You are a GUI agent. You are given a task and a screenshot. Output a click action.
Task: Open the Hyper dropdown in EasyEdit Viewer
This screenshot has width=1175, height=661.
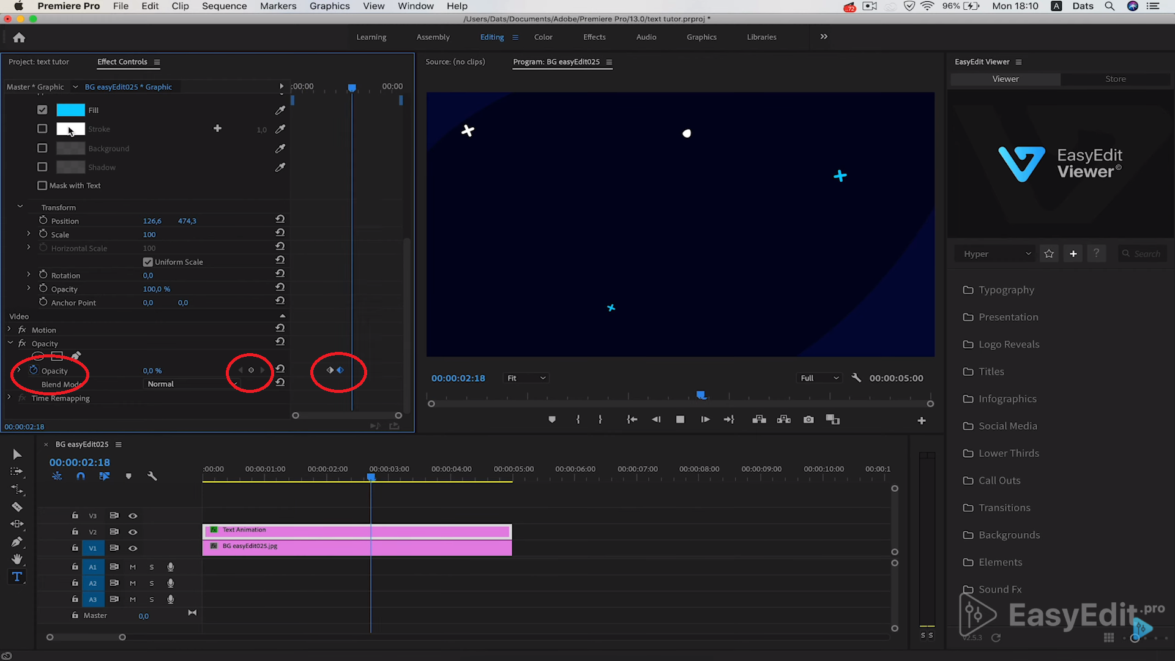click(997, 254)
